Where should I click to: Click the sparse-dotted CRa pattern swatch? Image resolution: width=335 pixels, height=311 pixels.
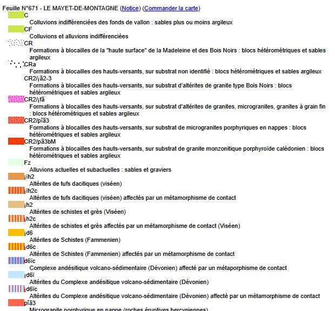(16, 64)
